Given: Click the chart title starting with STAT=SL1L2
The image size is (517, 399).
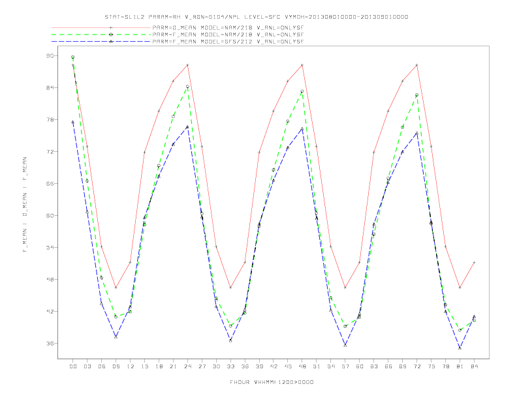Looking at the screenshot, I should (x=257, y=17).
